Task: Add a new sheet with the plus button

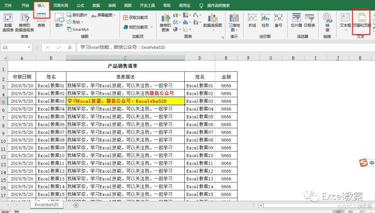Action: (x=76, y=205)
